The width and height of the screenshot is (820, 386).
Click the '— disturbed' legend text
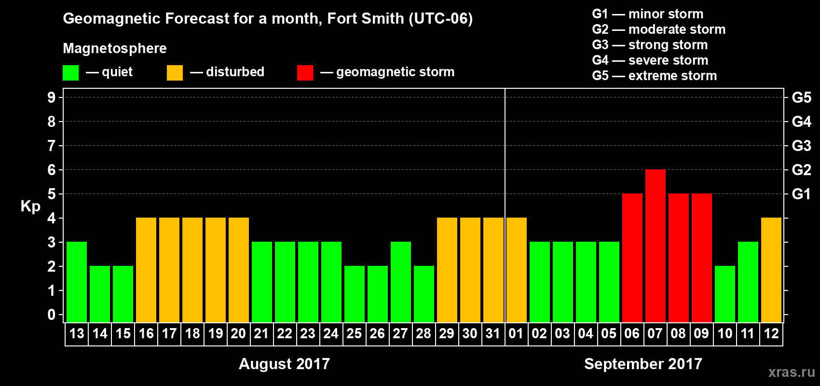pyautogui.click(x=227, y=72)
